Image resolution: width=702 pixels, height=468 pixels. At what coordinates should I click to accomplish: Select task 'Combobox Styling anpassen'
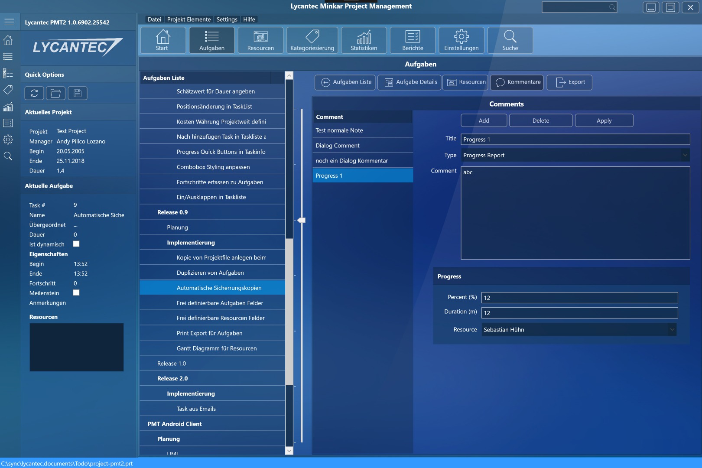212,167
